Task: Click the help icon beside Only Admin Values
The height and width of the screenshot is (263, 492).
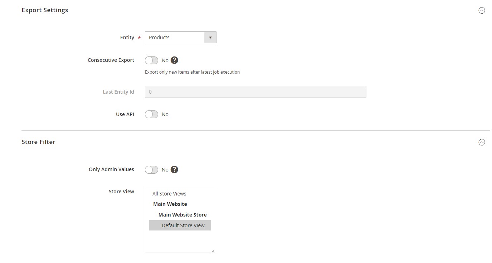Action: click(174, 169)
